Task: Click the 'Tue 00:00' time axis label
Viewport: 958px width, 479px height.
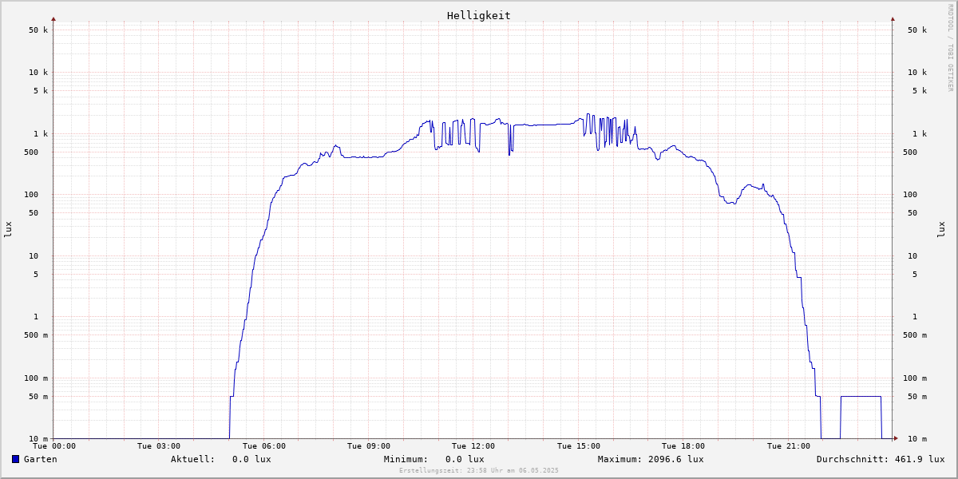Action: tap(54, 446)
